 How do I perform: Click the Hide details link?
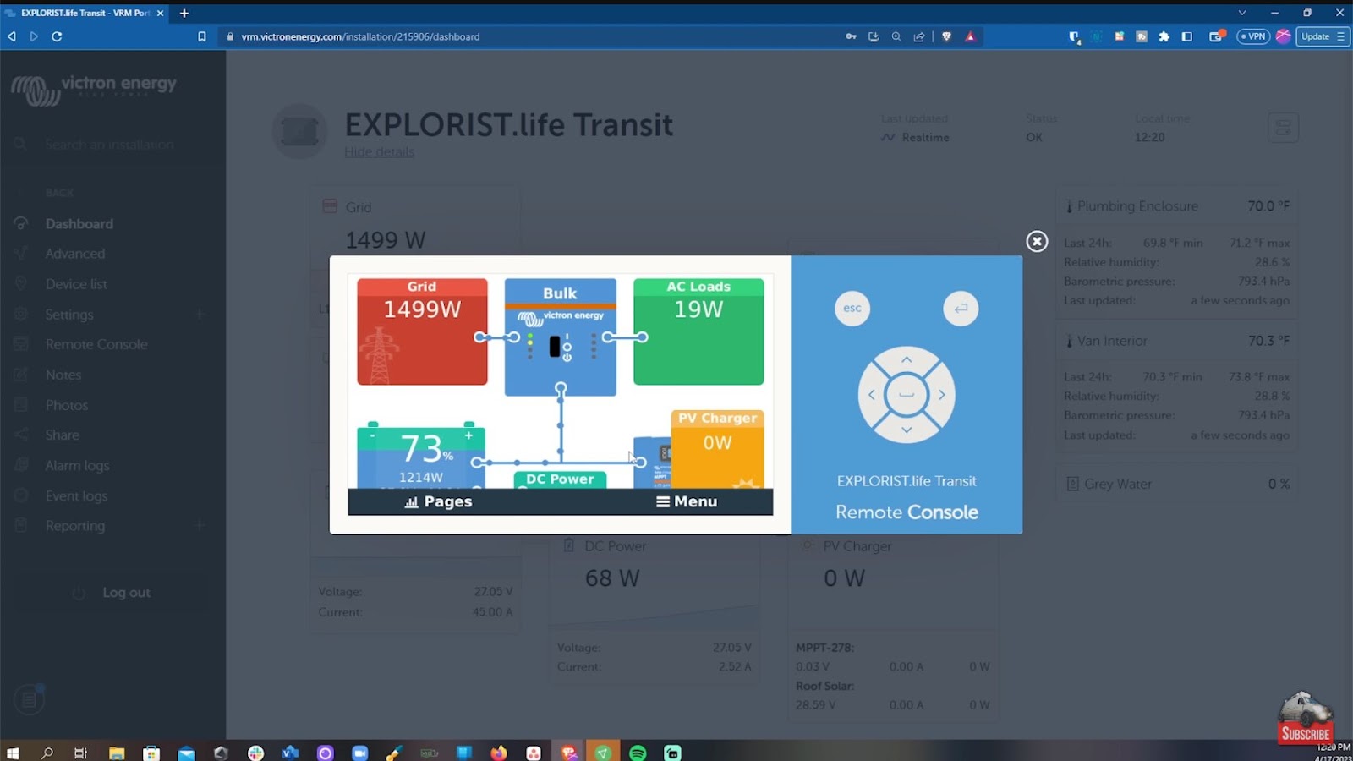(x=379, y=152)
